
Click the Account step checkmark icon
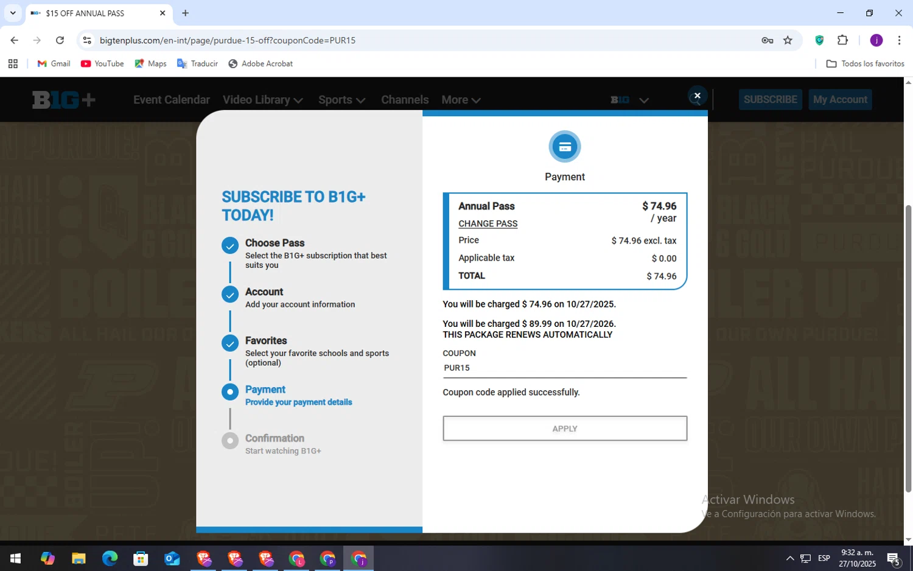(x=230, y=295)
